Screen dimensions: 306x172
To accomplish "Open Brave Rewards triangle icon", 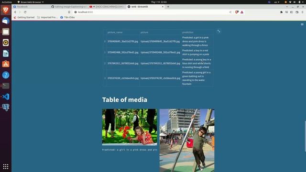I will tap(242, 12).
